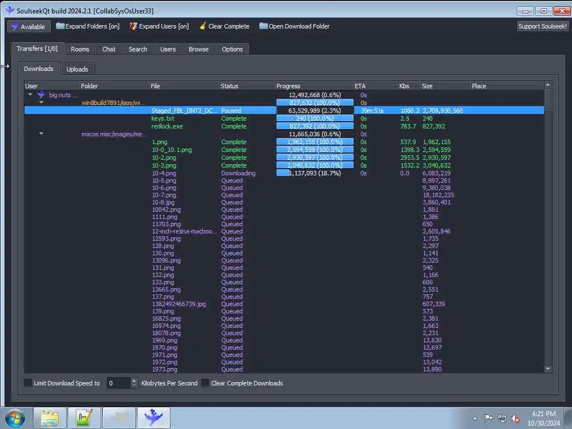
Task: Click the Support Soulseek! button
Action: (542, 26)
